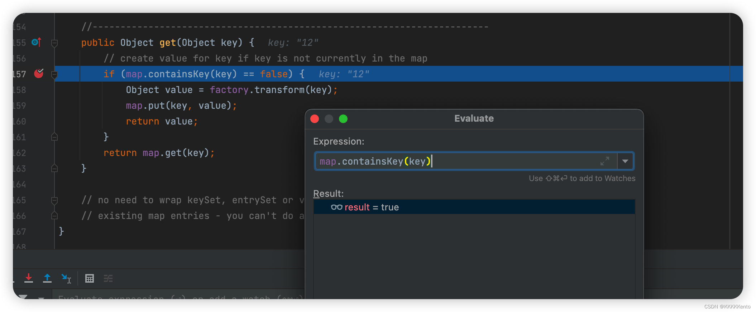Click the 'factory' field on line 158

(x=229, y=90)
